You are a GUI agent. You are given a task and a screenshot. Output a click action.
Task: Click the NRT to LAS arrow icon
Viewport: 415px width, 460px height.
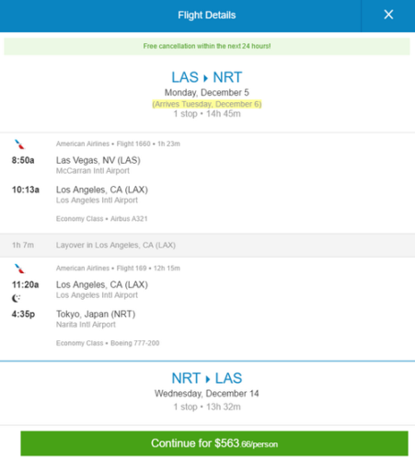point(208,379)
